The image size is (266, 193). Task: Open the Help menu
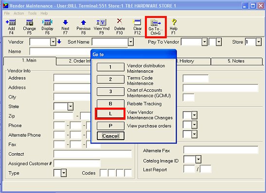[x=44, y=13]
